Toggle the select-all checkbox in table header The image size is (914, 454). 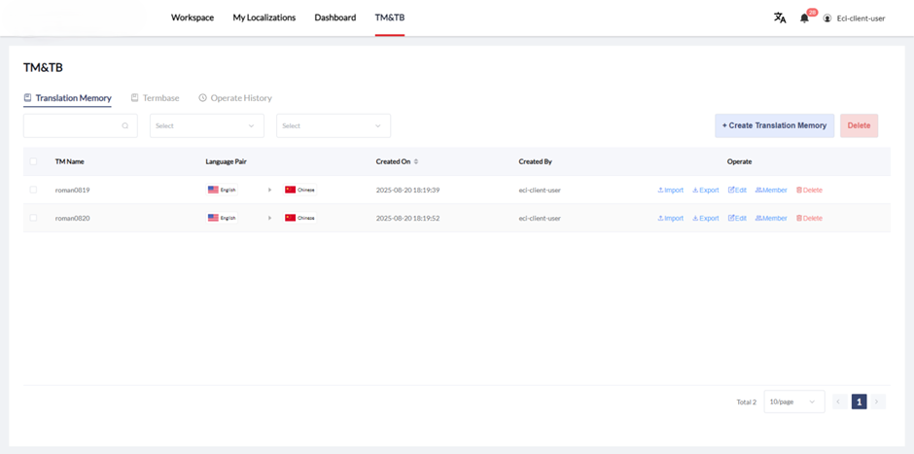[34, 161]
